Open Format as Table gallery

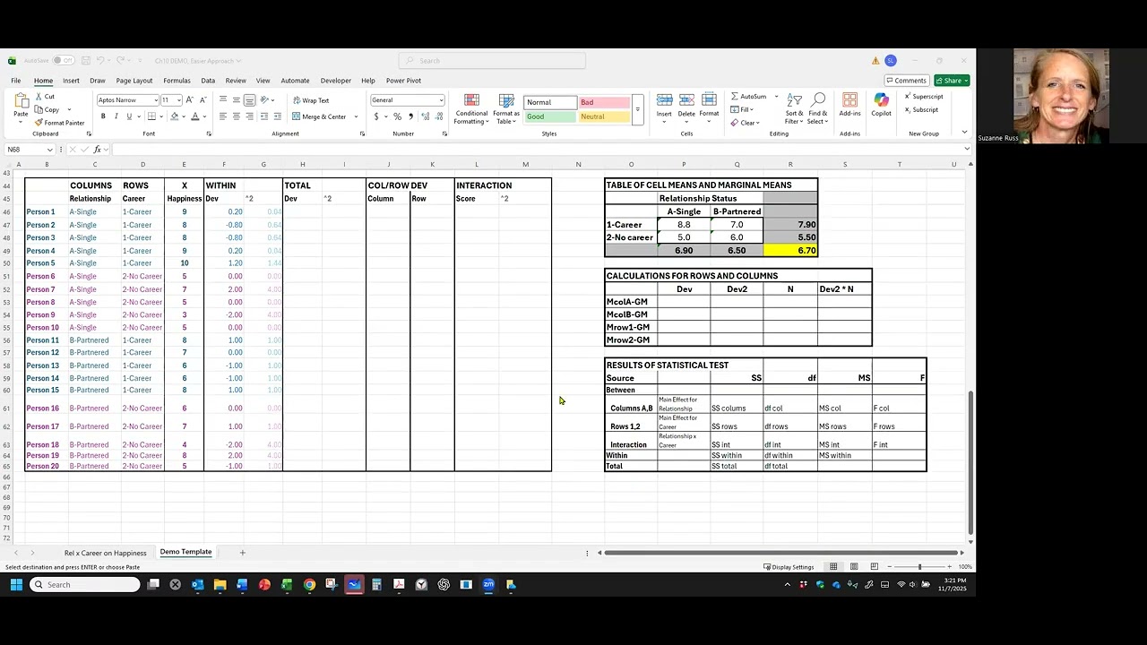coord(506,109)
